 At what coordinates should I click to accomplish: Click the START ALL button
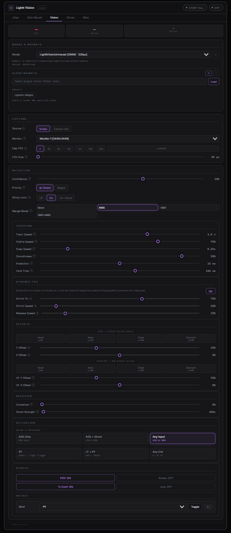195,7
